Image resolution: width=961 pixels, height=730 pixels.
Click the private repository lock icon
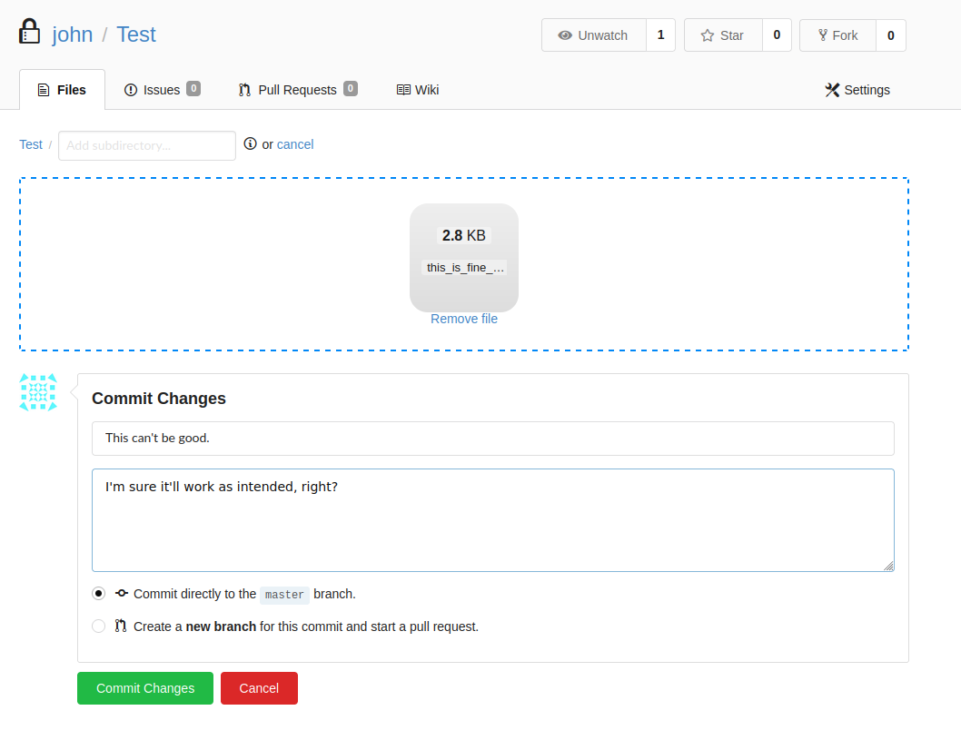[x=29, y=32]
